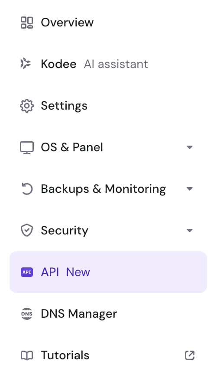Expand the OS & Panel dropdown arrow
This screenshot has width=220, height=384.
click(x=189, y=147)
